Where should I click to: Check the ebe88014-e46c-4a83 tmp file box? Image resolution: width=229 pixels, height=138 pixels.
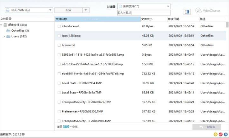(x=59, y=74)
